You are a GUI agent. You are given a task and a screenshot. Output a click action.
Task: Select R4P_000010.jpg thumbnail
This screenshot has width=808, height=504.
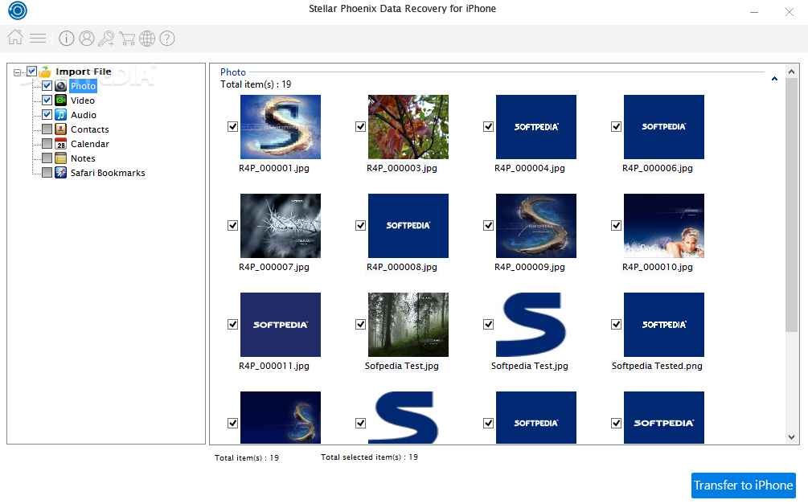click(x=664, y=226)
